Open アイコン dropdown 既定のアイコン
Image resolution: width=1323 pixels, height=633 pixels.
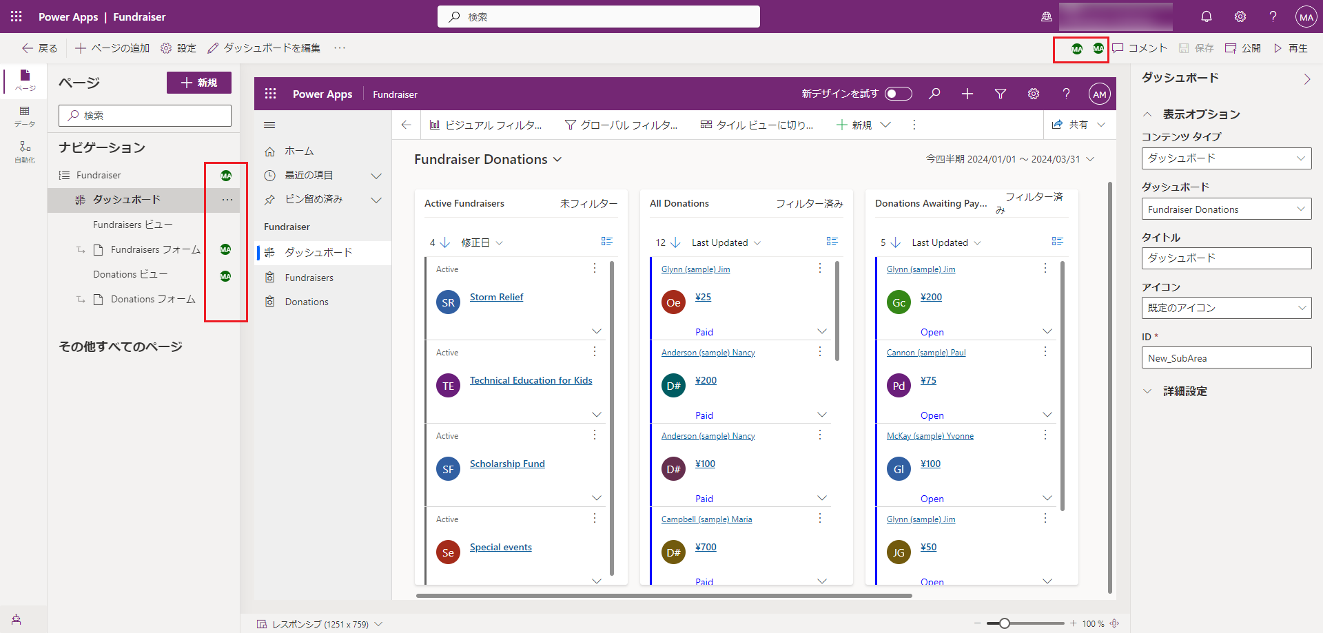(x=1227, y=308)
